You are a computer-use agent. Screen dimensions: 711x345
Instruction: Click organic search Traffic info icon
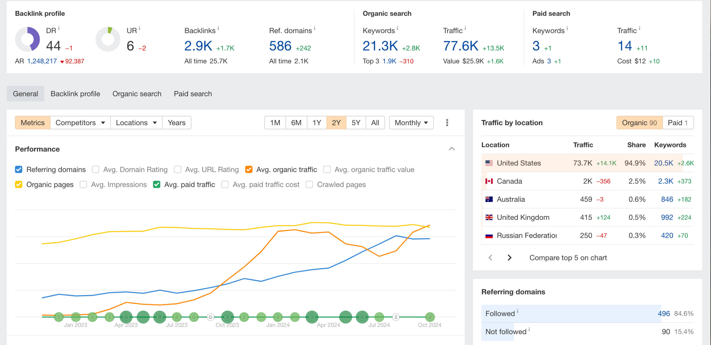(x=465, y=28)
